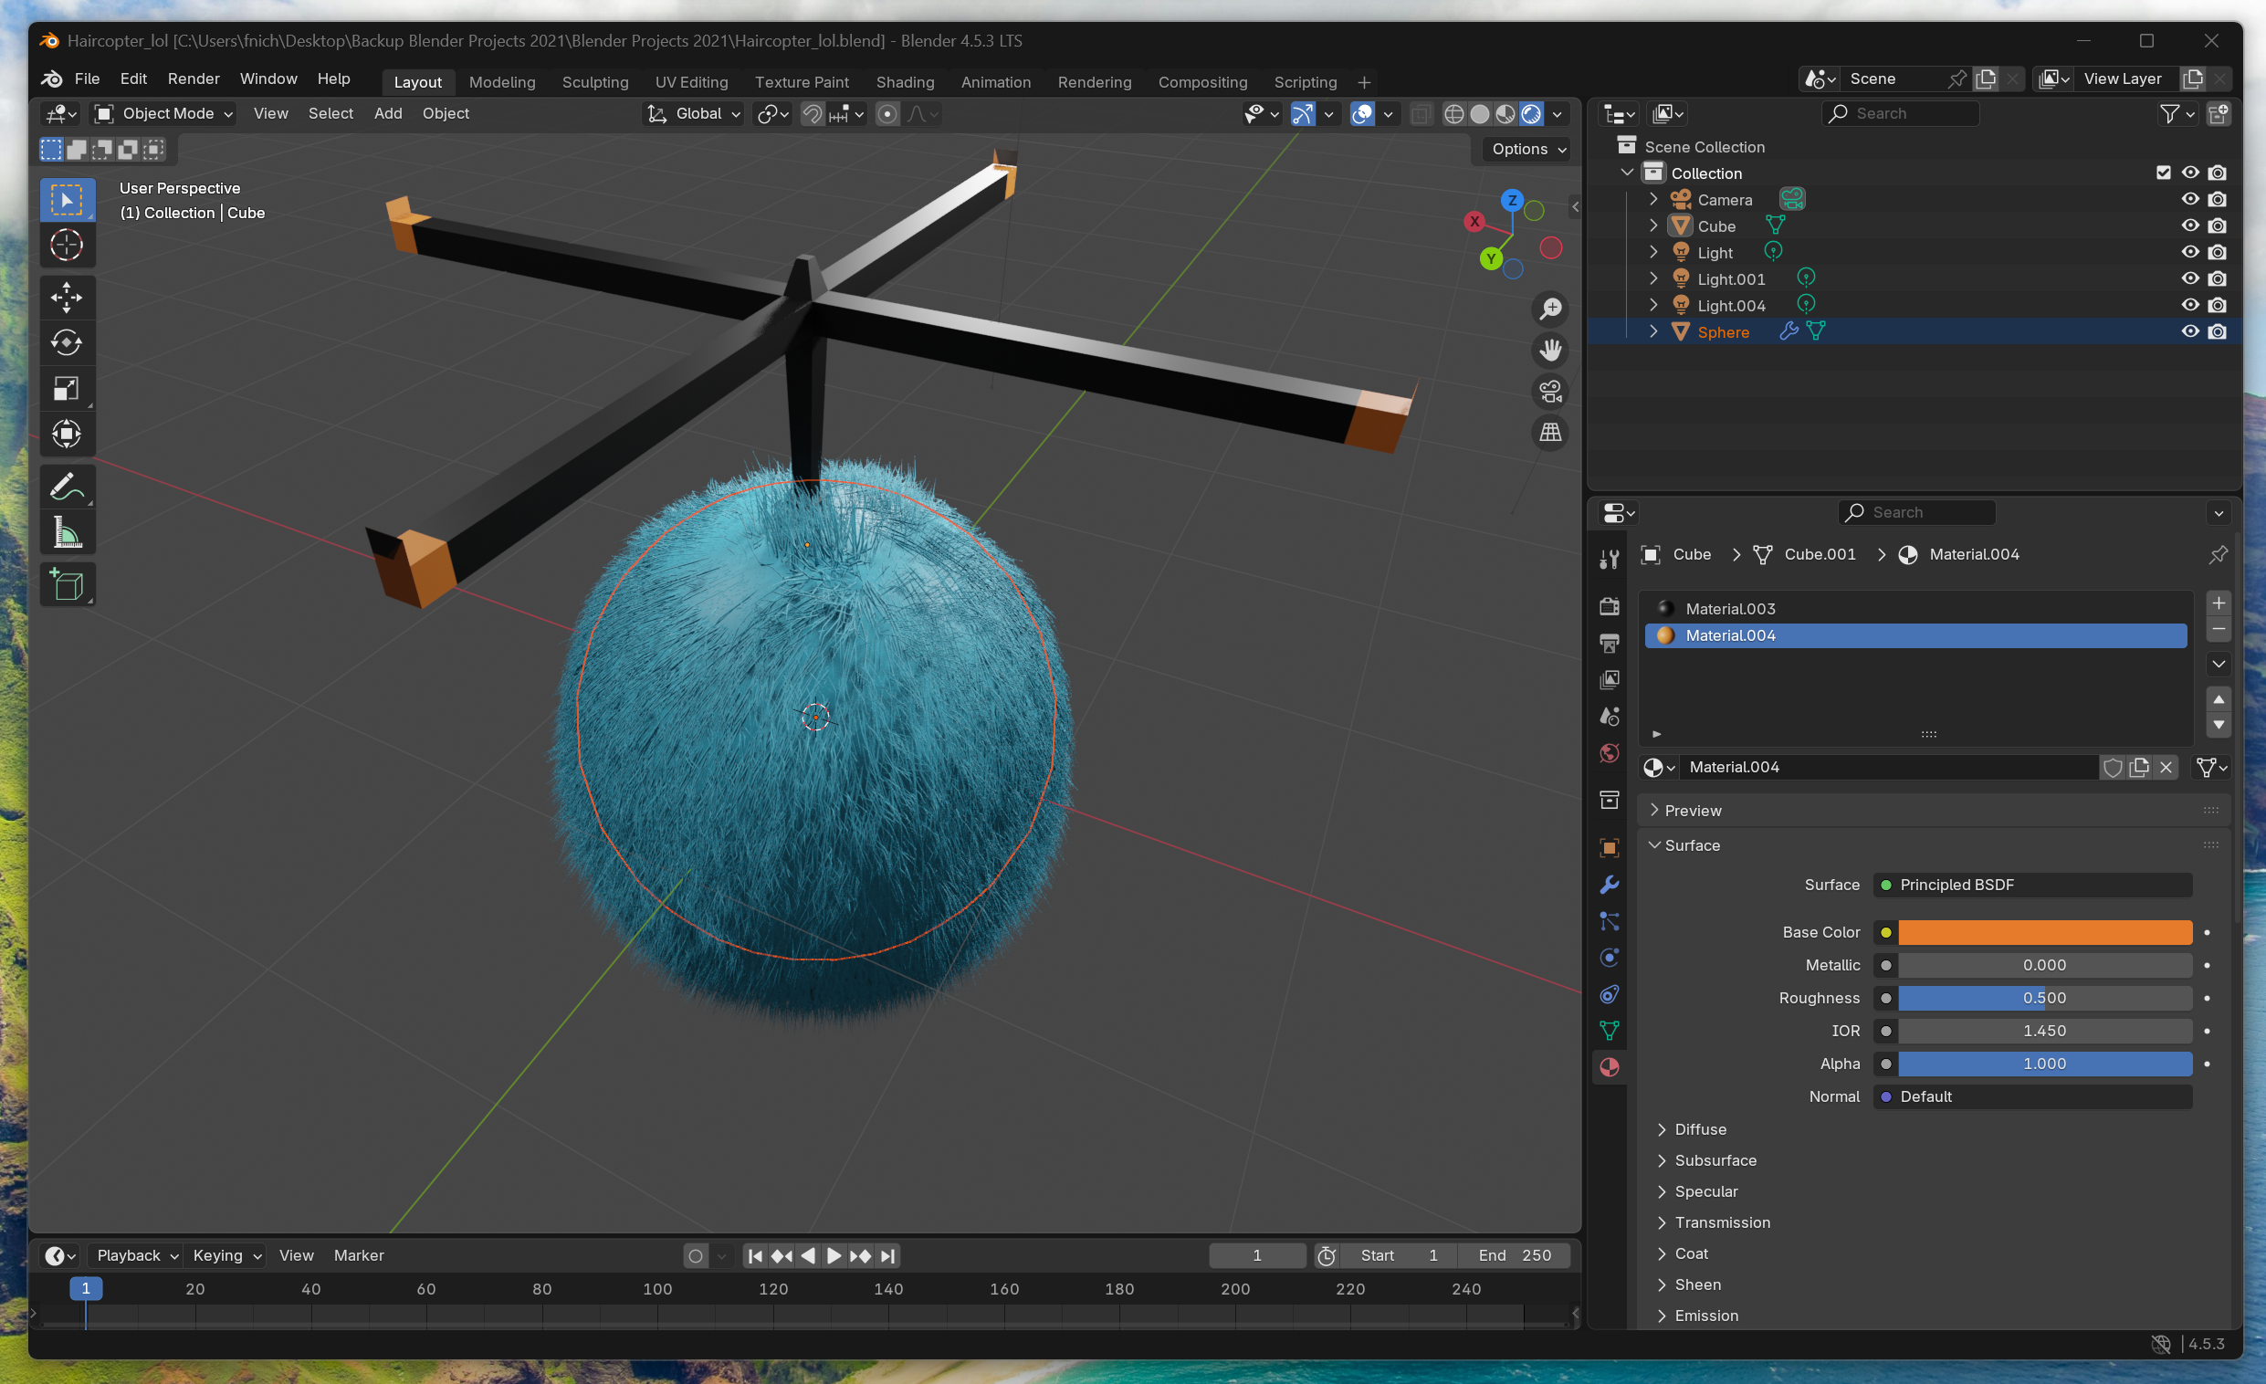Toggle camera view in viewport
Screen dimensions: 2266x1384
click(x=1550, y=392)
